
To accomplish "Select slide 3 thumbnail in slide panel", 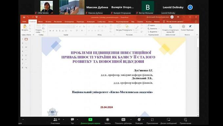I will pyautogui.click(x=26, y=47).
